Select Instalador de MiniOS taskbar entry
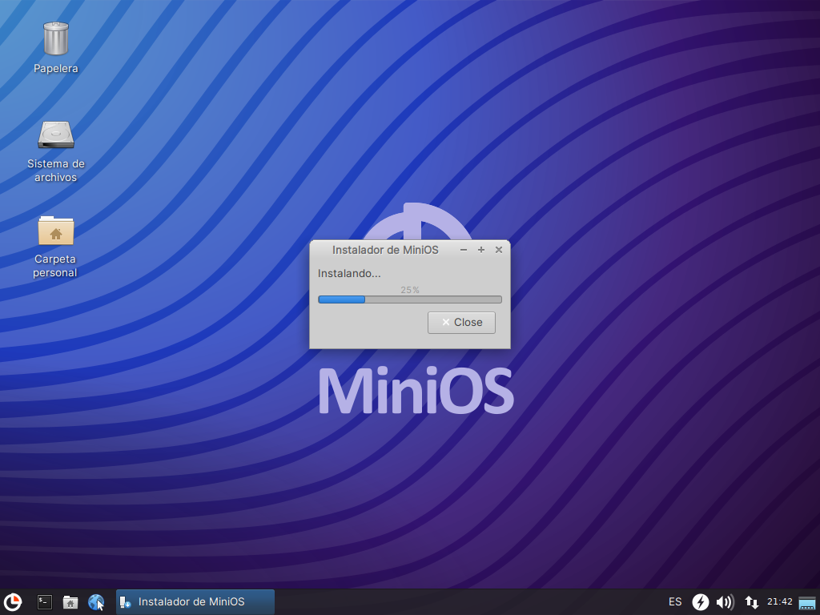Image resolution: width=820 pixels, height=615 pixels. click(195, 602)
